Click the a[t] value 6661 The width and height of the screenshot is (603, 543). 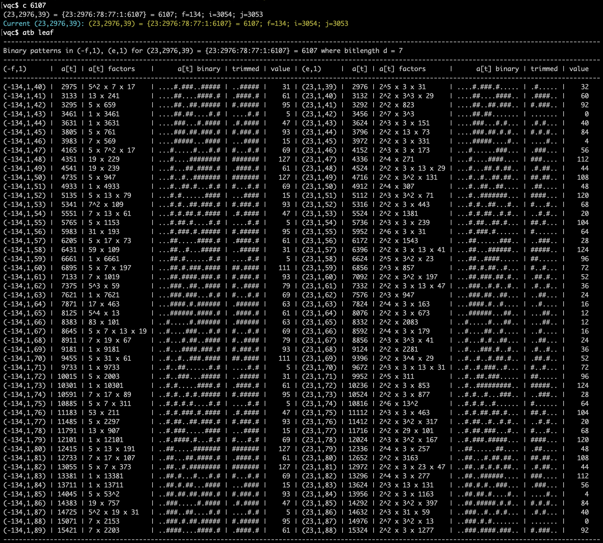pyautogui.click(x=69, y=259)
